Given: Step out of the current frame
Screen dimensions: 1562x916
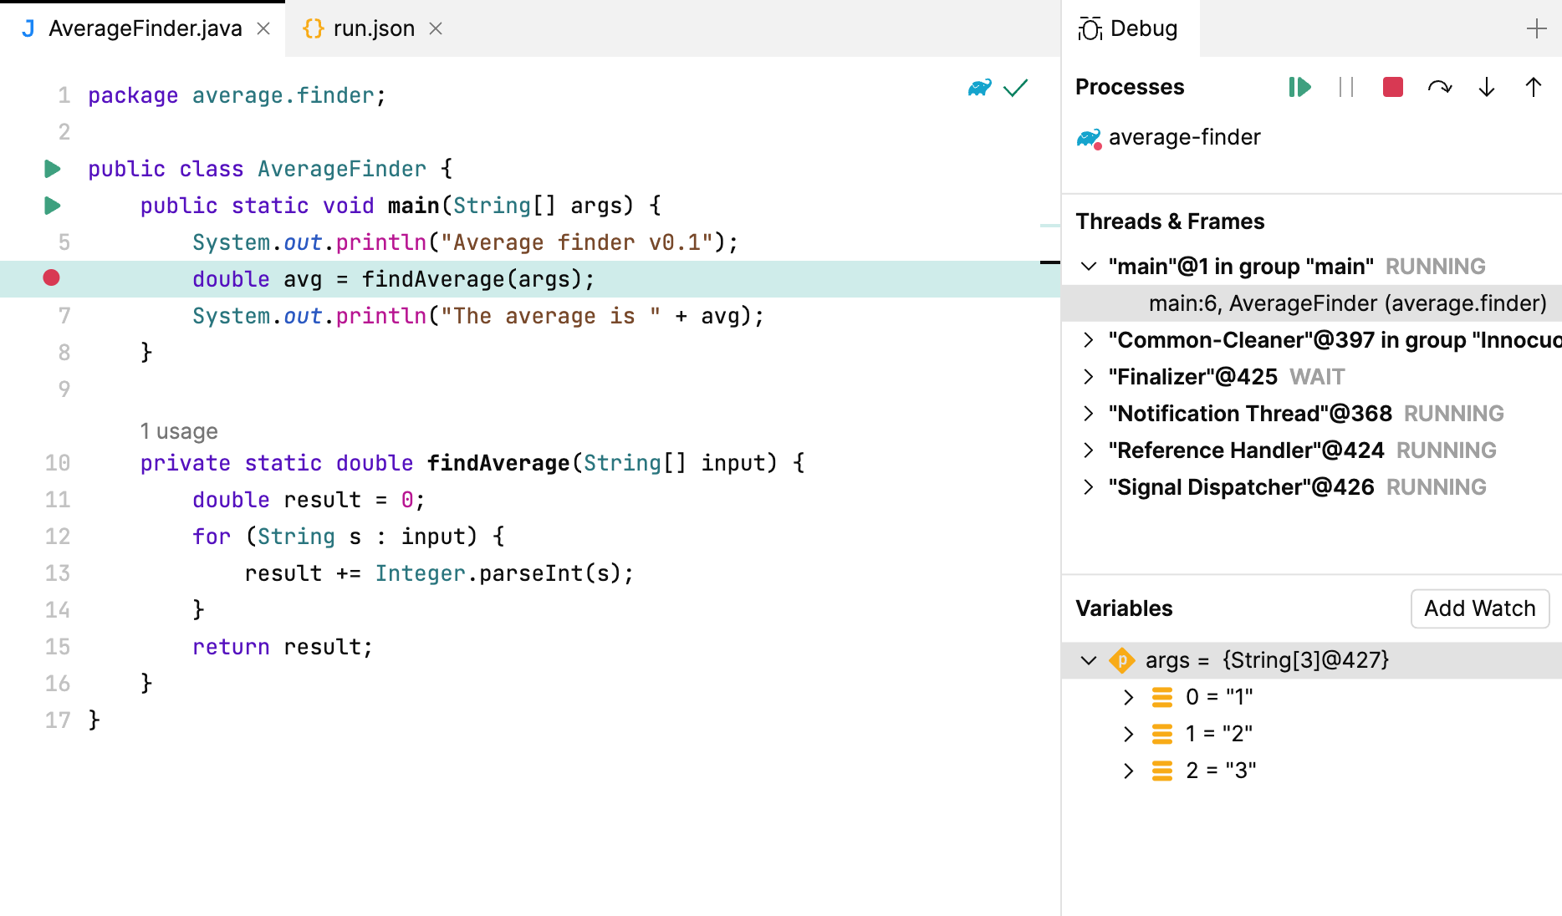Looking at the screenshot, I should (1532, 87).
